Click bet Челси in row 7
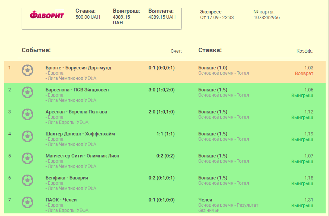Viewport: 329px width, 216px height. coord(205,200)
